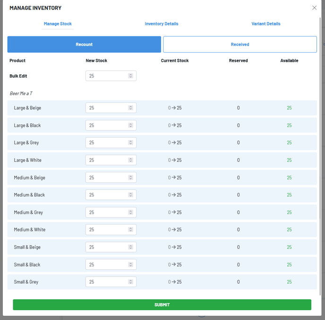This screenshot has height=320, width=325.
Task: Click the 'Small & Black' variant label
Action: (27, 264)
